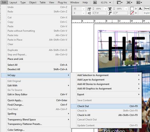
Task: Open the Arrange Documents icon menu
Action: [139, 2]
